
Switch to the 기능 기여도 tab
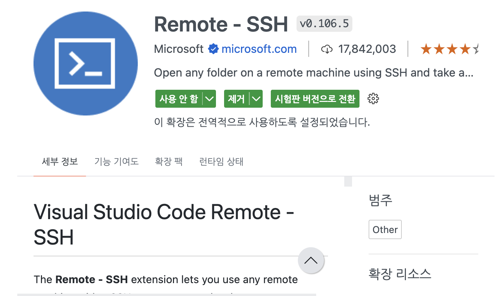pos(116,162)
